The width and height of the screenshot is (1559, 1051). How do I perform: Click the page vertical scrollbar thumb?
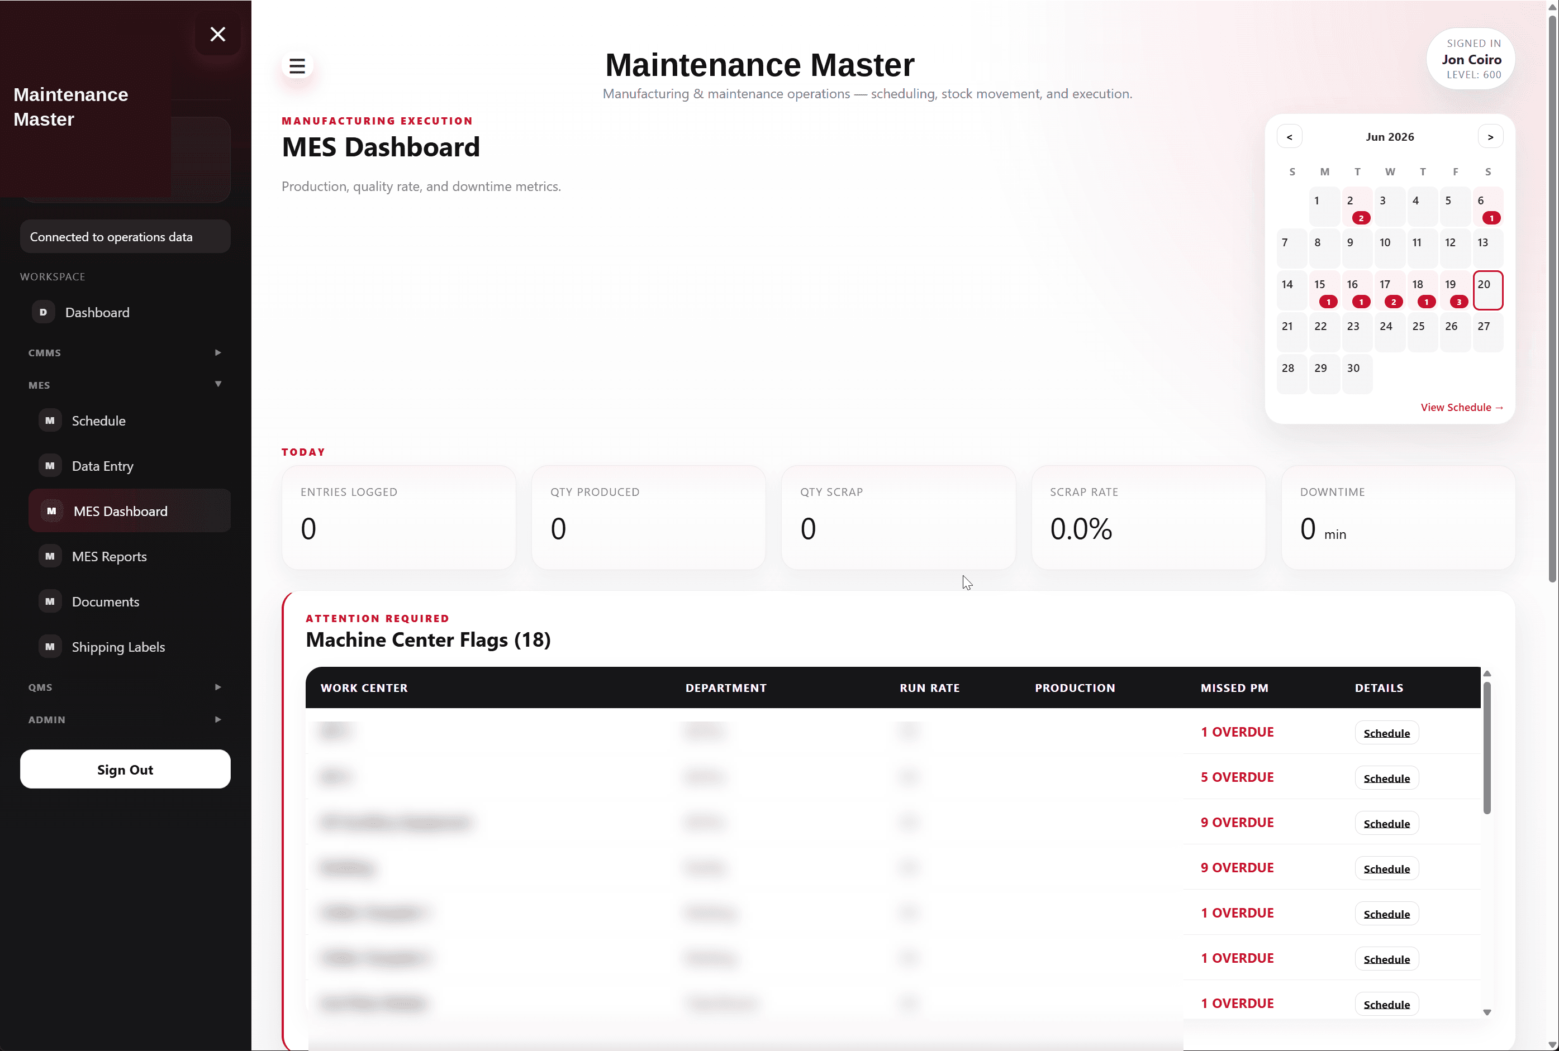1552,298
